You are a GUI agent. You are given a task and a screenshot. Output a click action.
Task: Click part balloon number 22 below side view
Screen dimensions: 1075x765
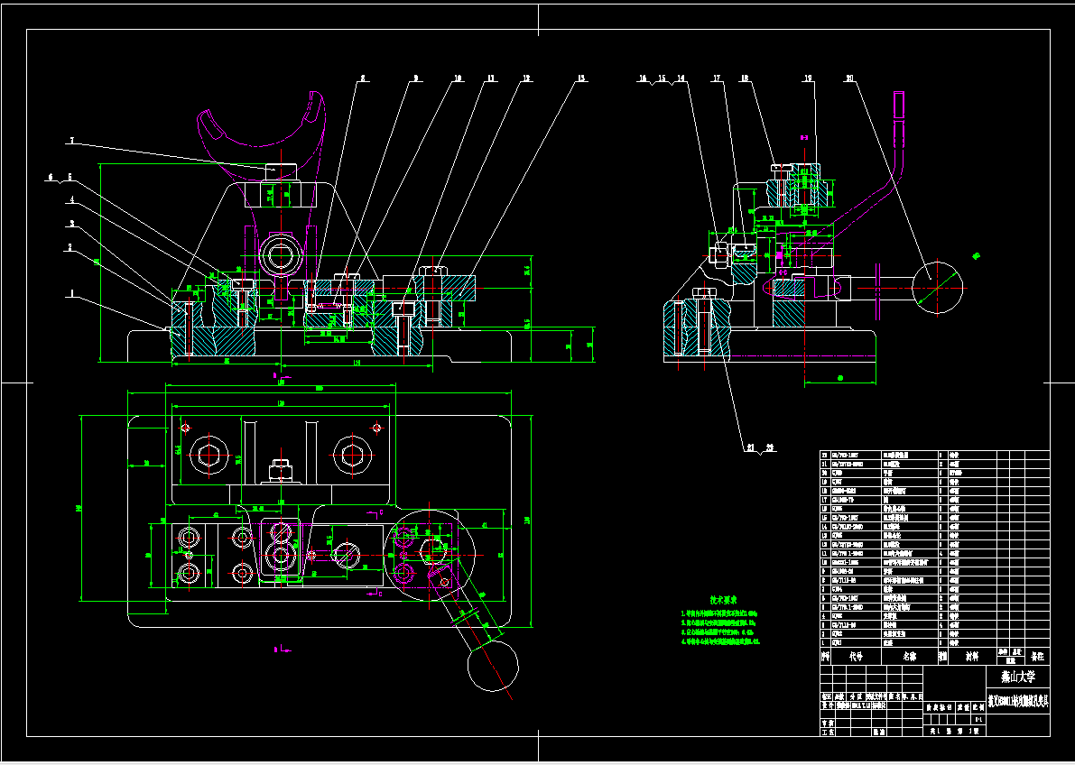click(769, 447)
